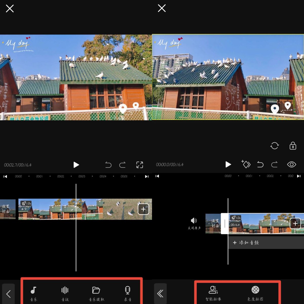
Task: Tap Add Audio (添加音频) track
Action: (x=266, y=243)
